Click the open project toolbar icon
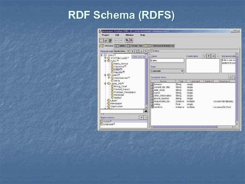The image size is (245, 184). (x=106, y=41)
